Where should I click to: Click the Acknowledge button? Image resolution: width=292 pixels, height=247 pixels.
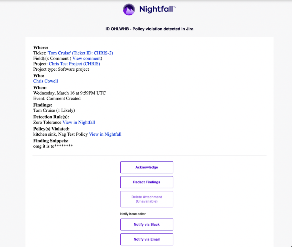(x=147, y=167)
